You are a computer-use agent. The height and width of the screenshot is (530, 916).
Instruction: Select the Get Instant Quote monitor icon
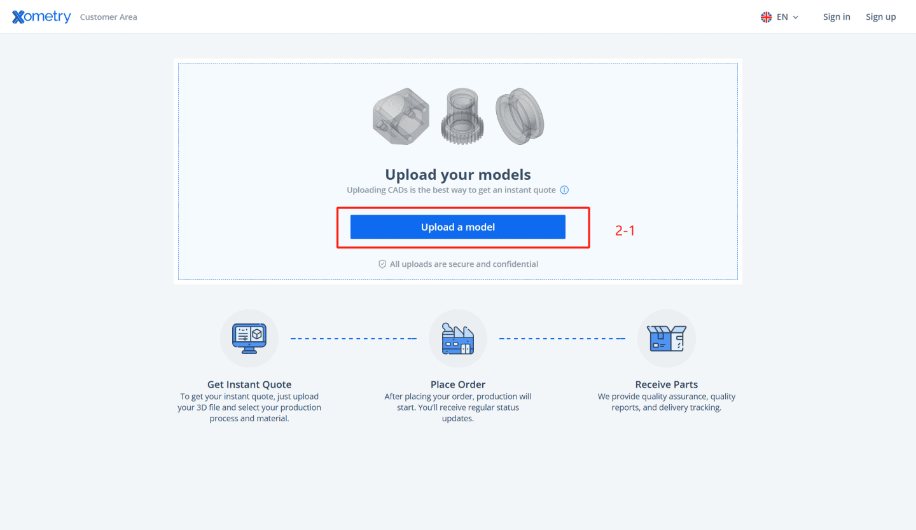pos(249,338)
